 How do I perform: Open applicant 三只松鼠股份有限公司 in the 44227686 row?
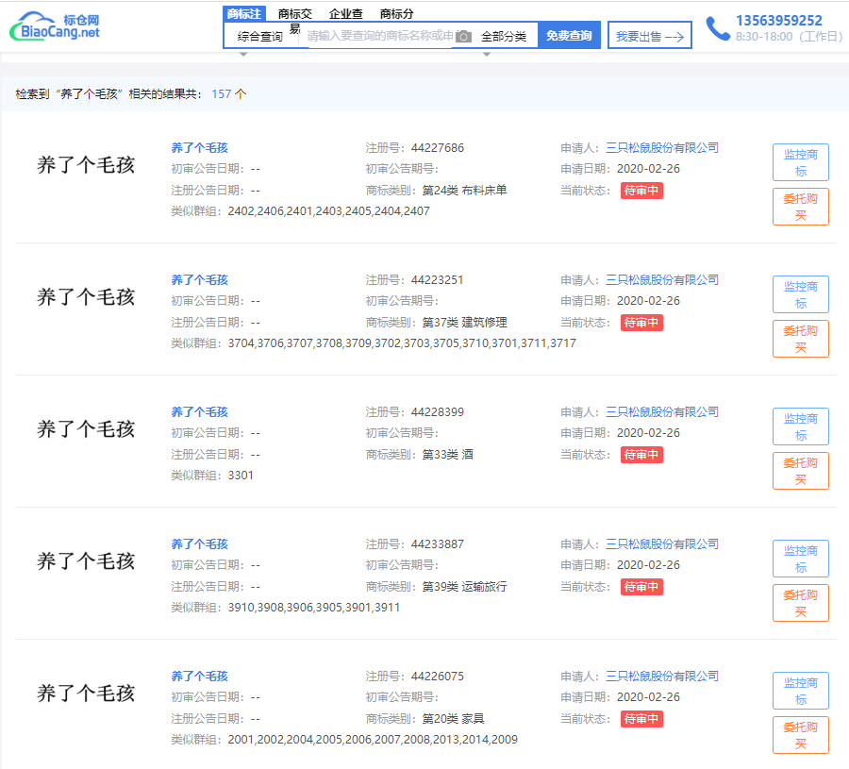coord(662,148)
